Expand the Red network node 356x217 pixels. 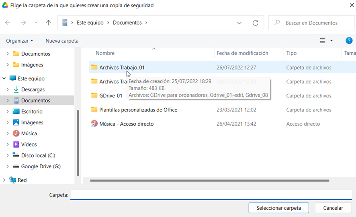(4, 180)
